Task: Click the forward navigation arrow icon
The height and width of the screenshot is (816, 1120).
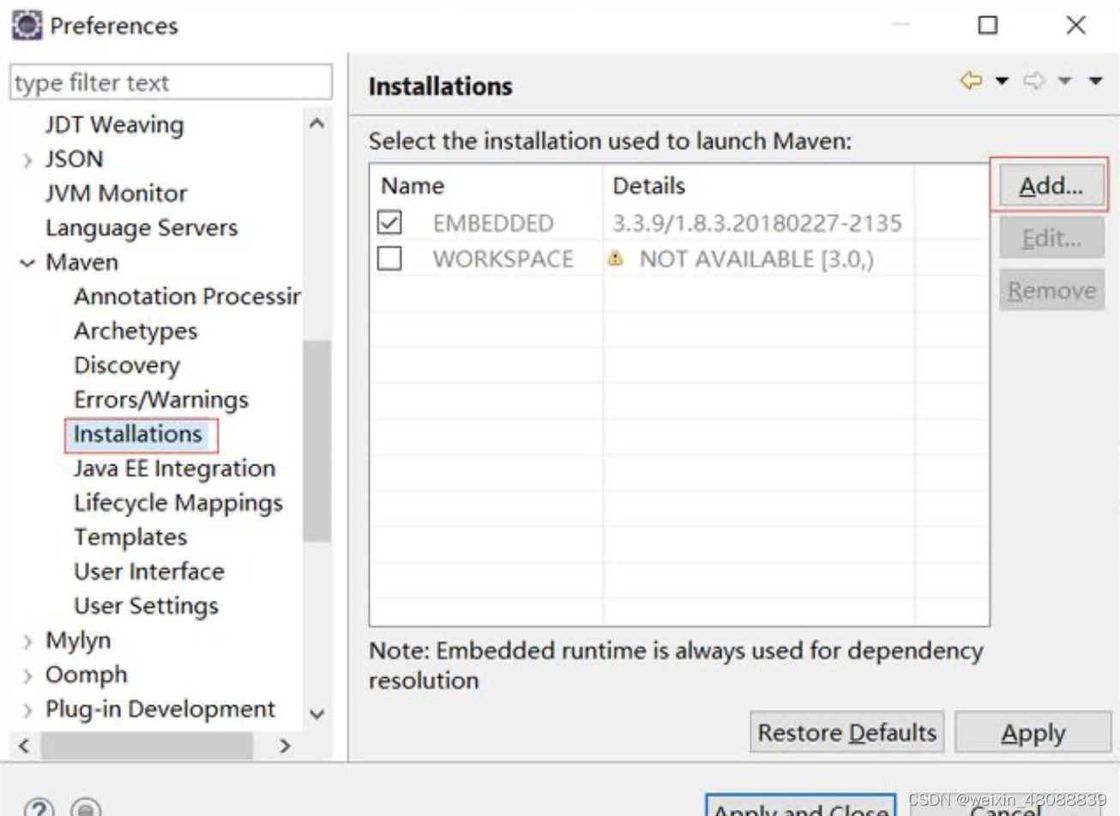Action: [1034, 81]
